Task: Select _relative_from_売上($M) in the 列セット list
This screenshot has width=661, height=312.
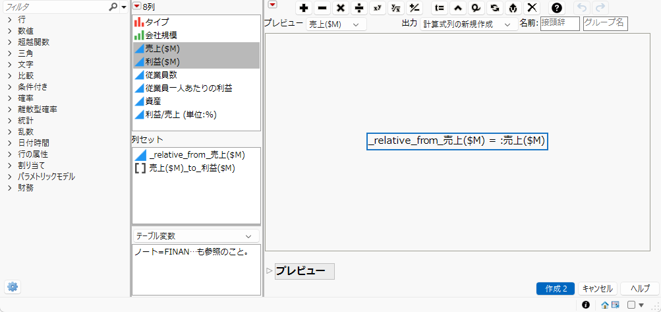Action: pyautogui.click(x=196, y=155)
